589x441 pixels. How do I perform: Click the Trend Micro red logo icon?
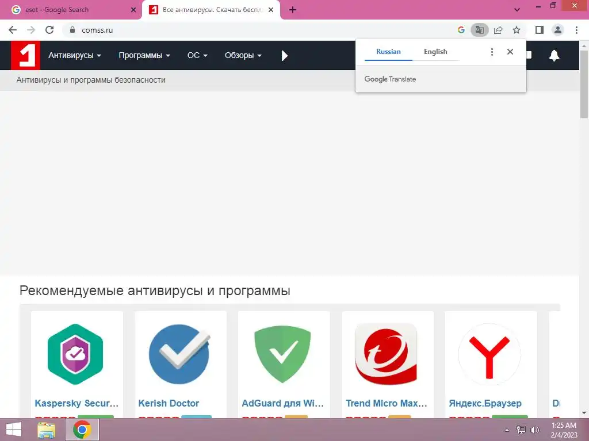[x=386, y=354]
